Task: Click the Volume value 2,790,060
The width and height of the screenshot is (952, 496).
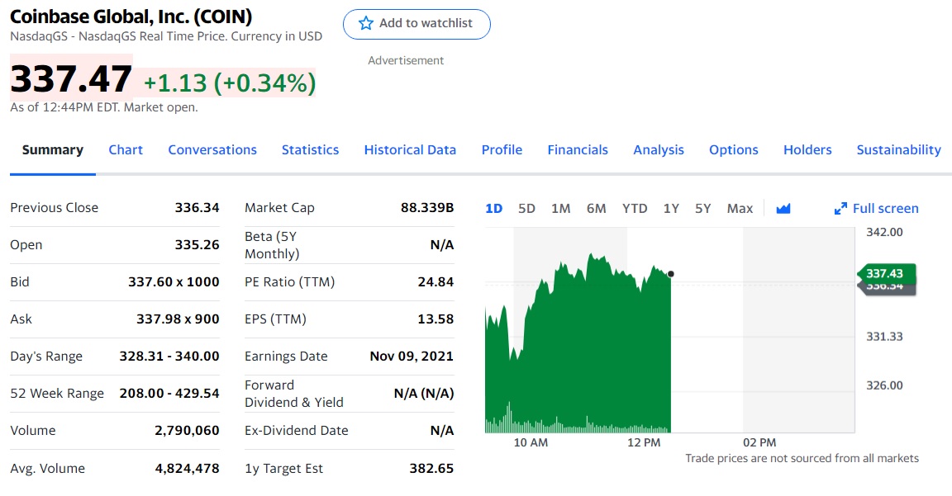Action: point(187,431)
